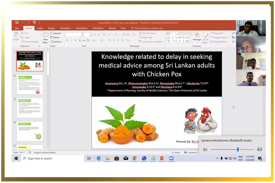
Task: Open the spell check icon in status bar
Action: (x=30, y=152)
